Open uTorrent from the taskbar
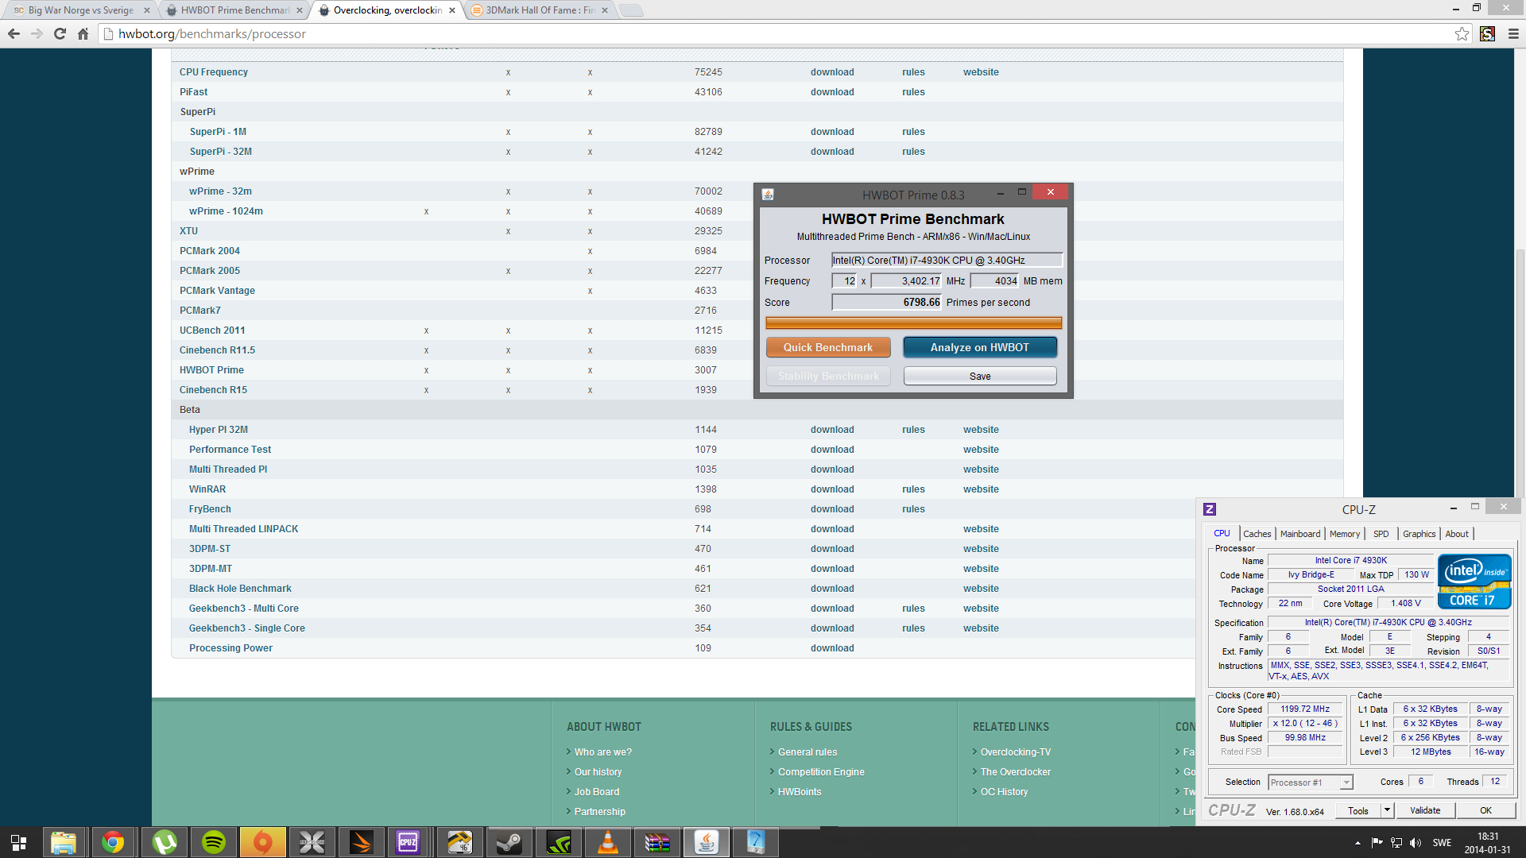The height and width of the screenshot is (858, 1526). click(x=163, y=842)
